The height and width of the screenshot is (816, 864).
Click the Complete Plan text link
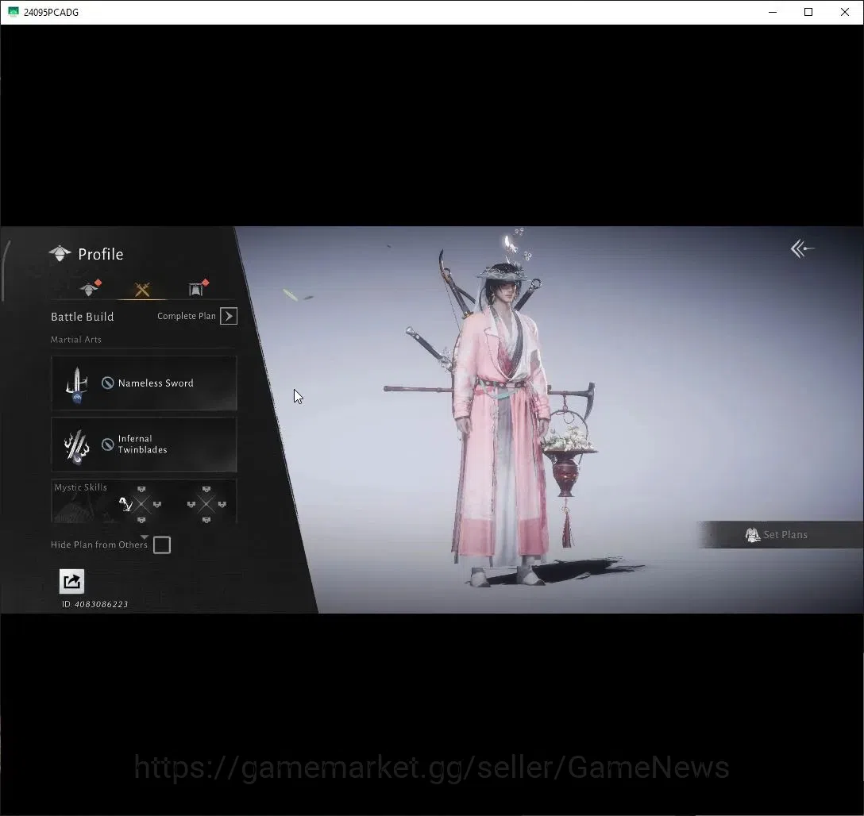187,316
